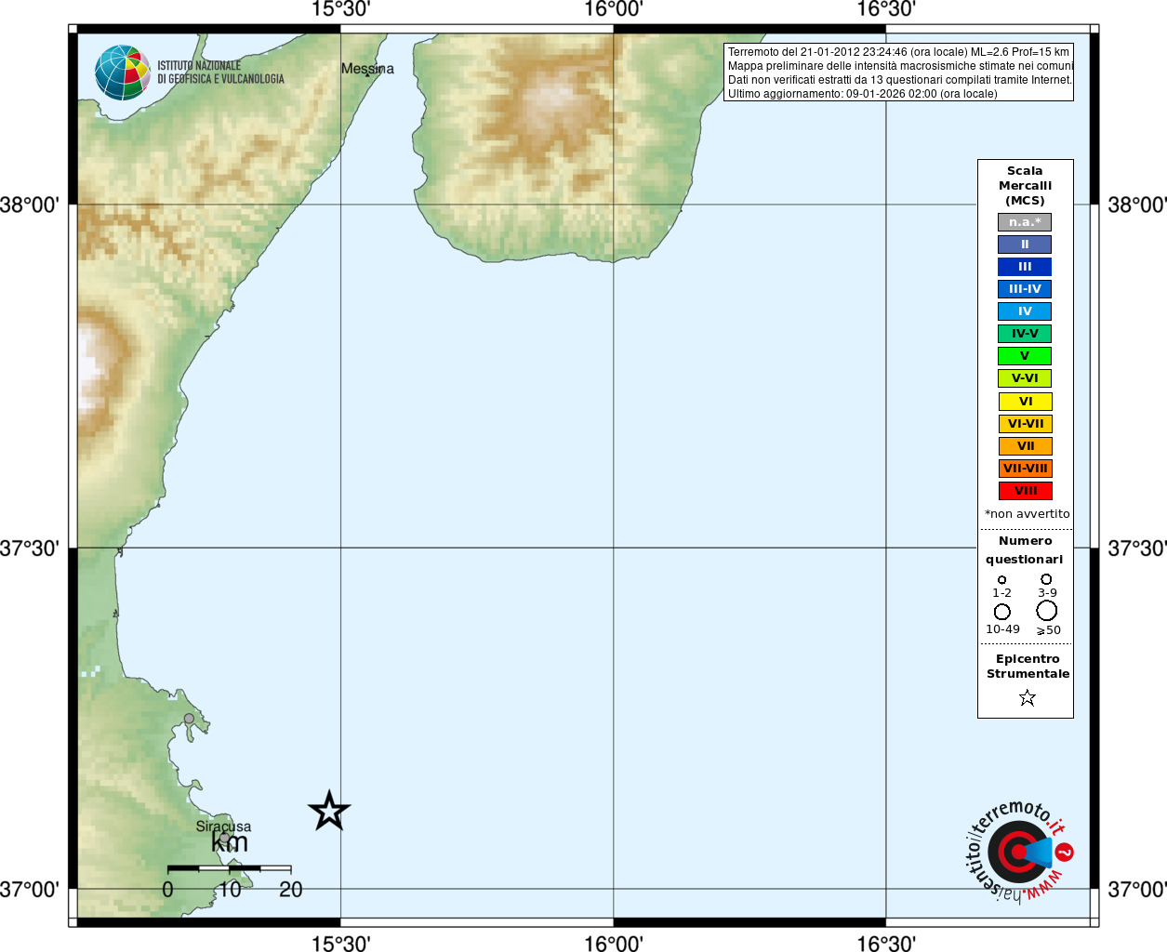Viewport: 1167px width, 952px height.
Task: Click the 10-49 questionnaires circle symbol
Action: click(1001, 612)
